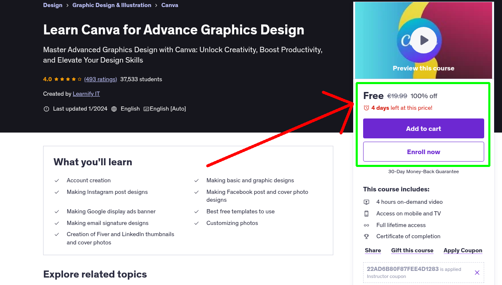Viewport: 502px width, 285px height.
Task: Click the Share button
Action: [373, 250]
